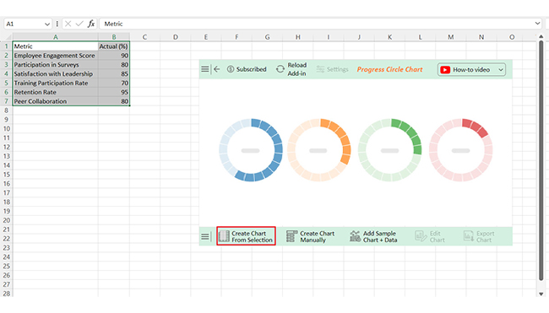Select Retention Rate cell
This screenshot has height=313, width=549.
55,92
